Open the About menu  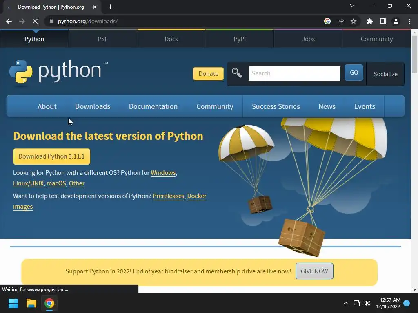(47, 106)
